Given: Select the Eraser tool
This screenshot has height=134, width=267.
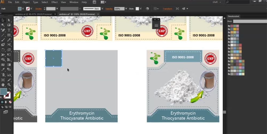Looking at the screenshot, I should point(3,45).
